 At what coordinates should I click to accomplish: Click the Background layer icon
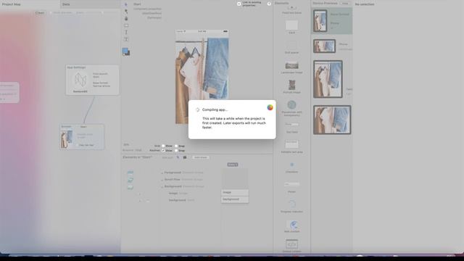point(130,187)
